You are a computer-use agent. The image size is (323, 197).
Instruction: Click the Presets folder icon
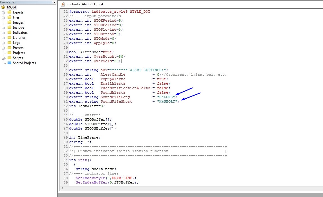pos(10,47)
